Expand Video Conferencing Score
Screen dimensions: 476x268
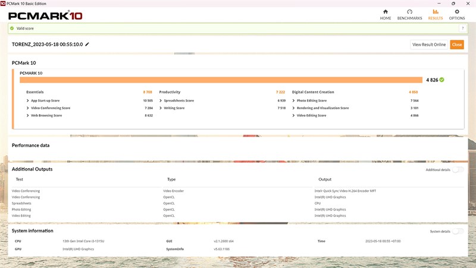point(27,108)
